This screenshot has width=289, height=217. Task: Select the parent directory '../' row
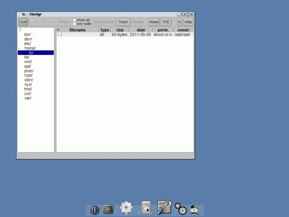(x=59, y=35)
